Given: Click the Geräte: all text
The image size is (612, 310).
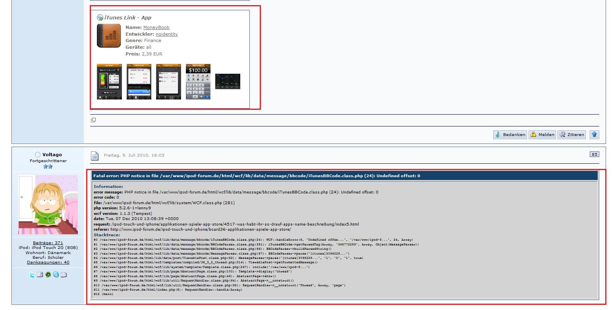Looking at the screenshot, I should (x=138, y=47).
